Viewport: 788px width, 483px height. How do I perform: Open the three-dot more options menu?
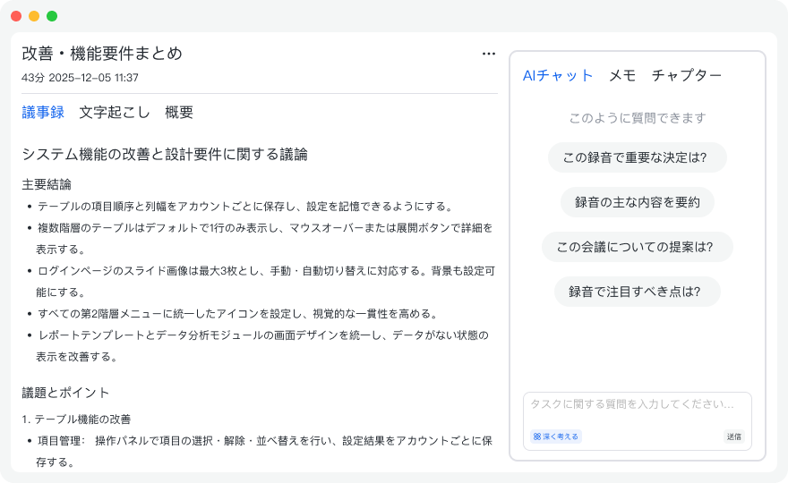pyautogui.click(x=489, y=54)
